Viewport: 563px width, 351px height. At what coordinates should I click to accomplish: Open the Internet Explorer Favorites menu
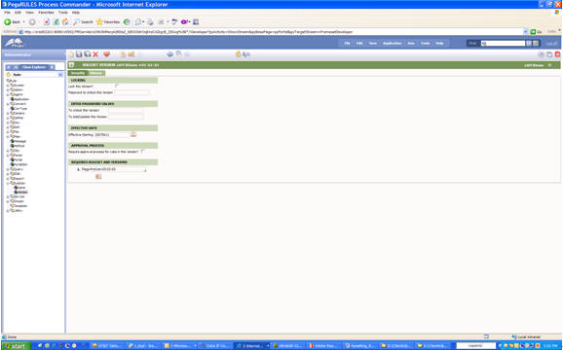click(x=46, y=13)
